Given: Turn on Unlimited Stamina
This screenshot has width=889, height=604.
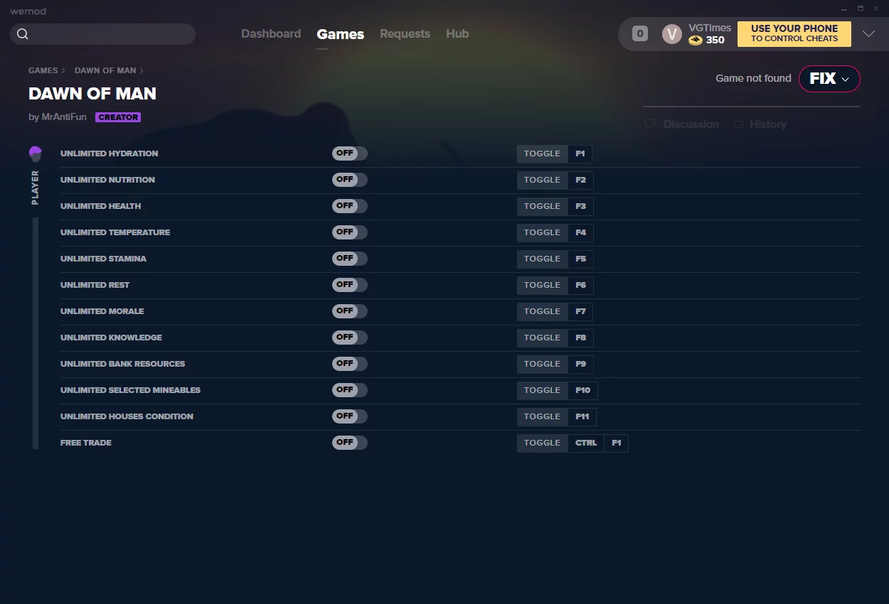Looking at the screenshot, I should point(350,259).
